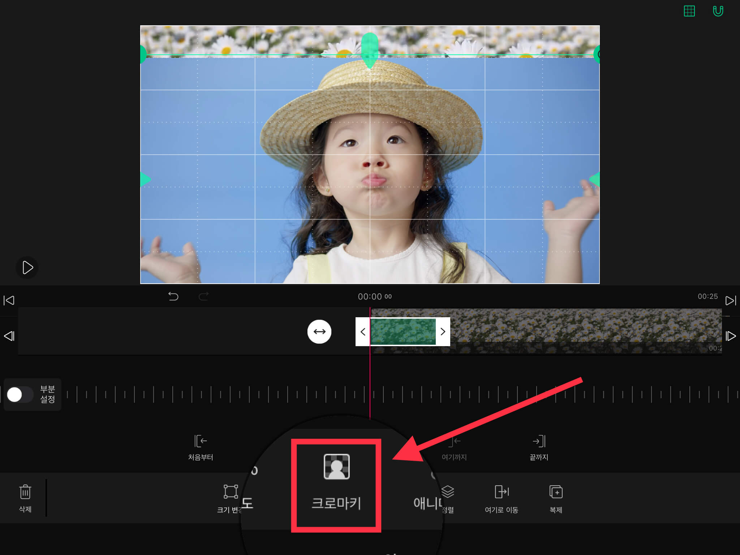Click left chevron on selected clip
Viewport: 740px width, 555px height.
click(363, 332)
